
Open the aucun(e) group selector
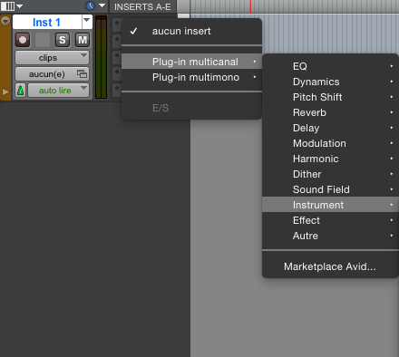click(x=52, y=74)
